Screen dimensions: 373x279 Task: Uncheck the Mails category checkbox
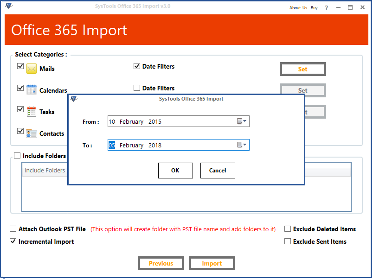(20, 66)
